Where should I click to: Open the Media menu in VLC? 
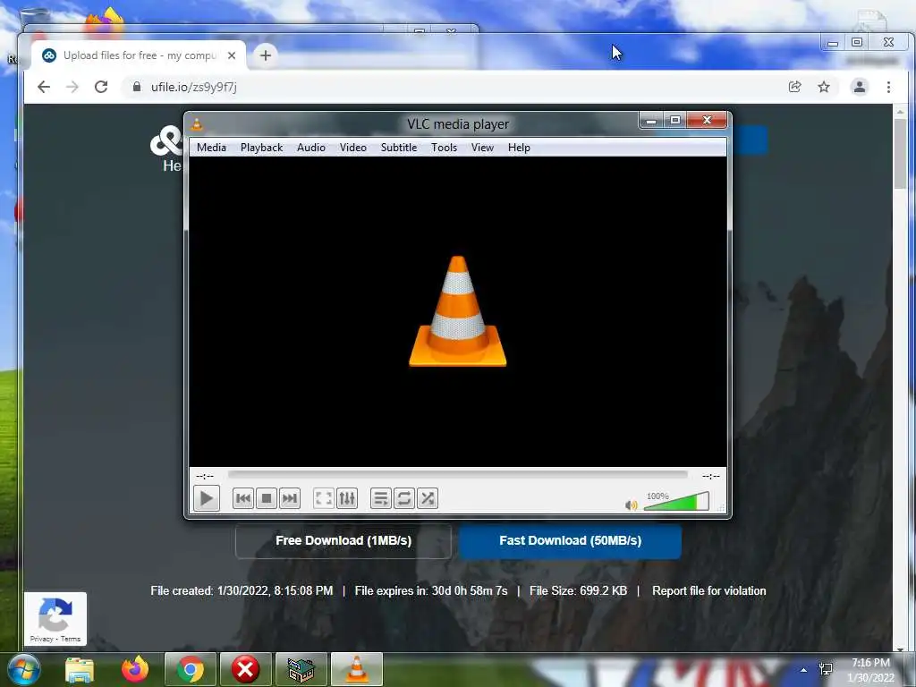[211, 148]
